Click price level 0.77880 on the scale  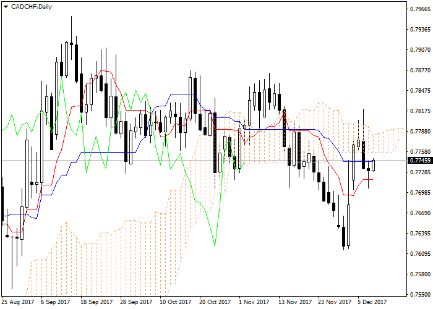tap(420, 131)
